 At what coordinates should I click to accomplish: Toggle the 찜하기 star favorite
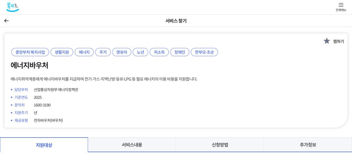click(333, 41)
